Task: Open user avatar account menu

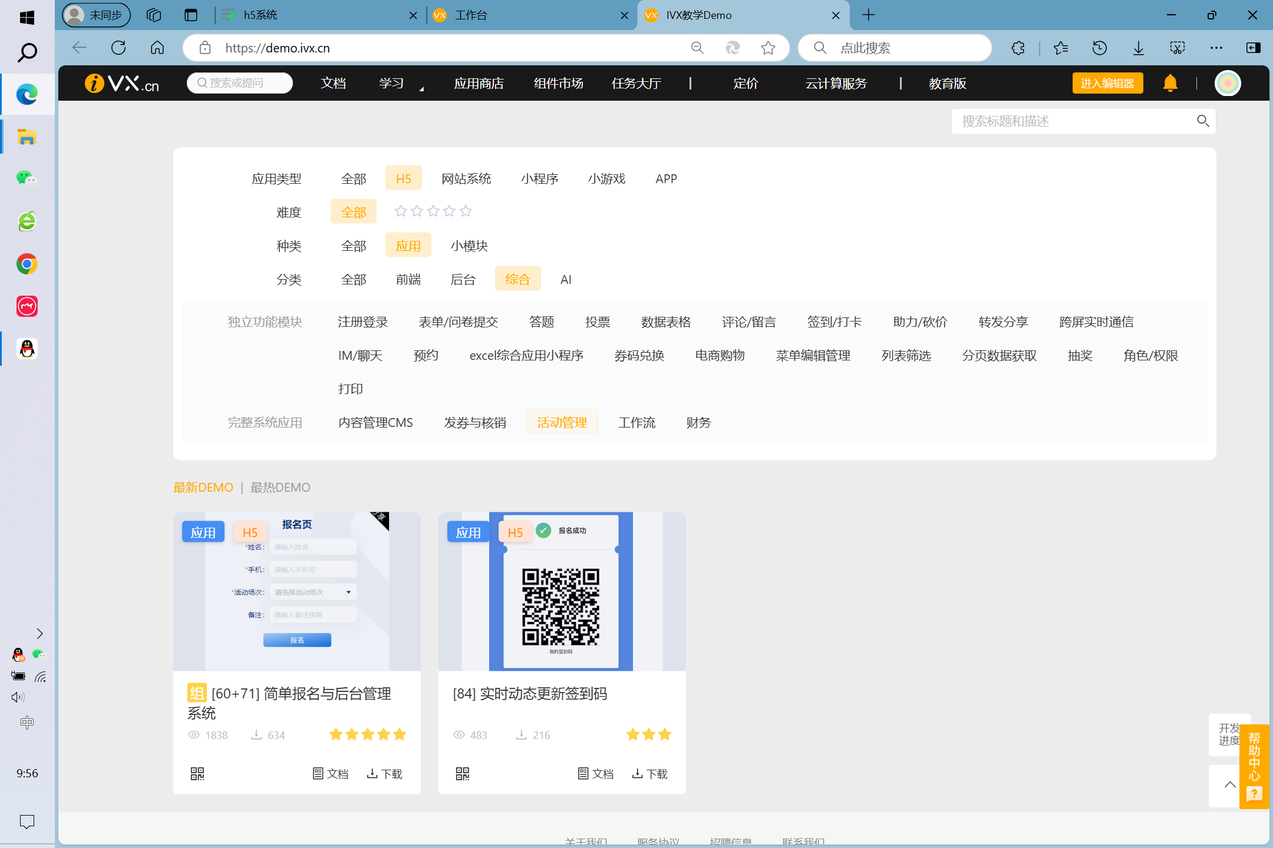Action: click(1228, 84)
